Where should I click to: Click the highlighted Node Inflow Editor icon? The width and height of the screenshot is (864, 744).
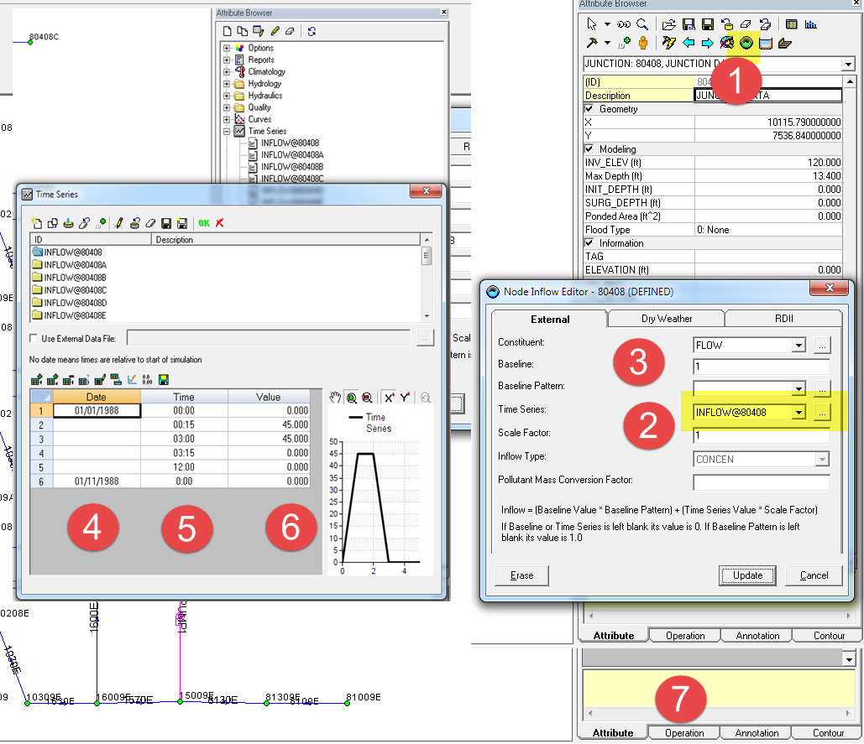746,41
